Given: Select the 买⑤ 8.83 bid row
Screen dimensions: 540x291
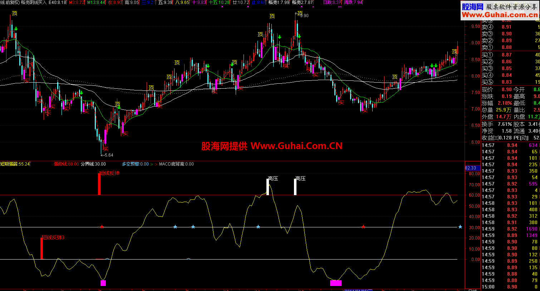Looking at the screenshot, I should coord(511,82).
